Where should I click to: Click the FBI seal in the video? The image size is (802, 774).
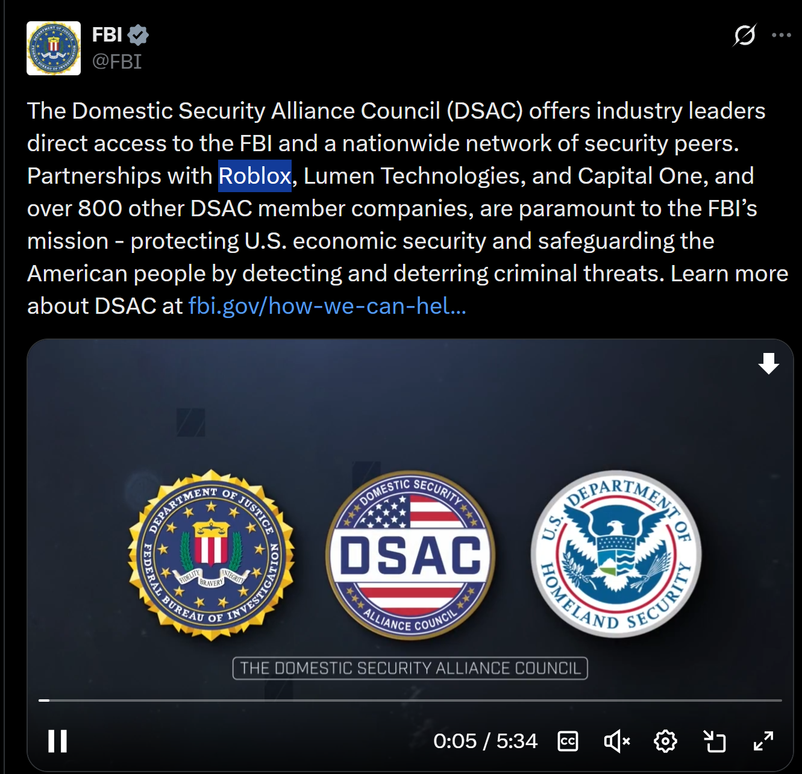pyautogui.click(x=211, y=555)
